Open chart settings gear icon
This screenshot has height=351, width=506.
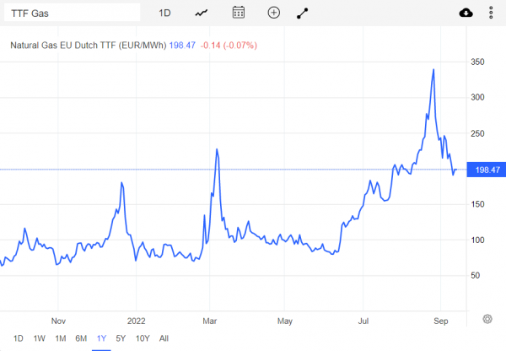click(x=487, y=319)
